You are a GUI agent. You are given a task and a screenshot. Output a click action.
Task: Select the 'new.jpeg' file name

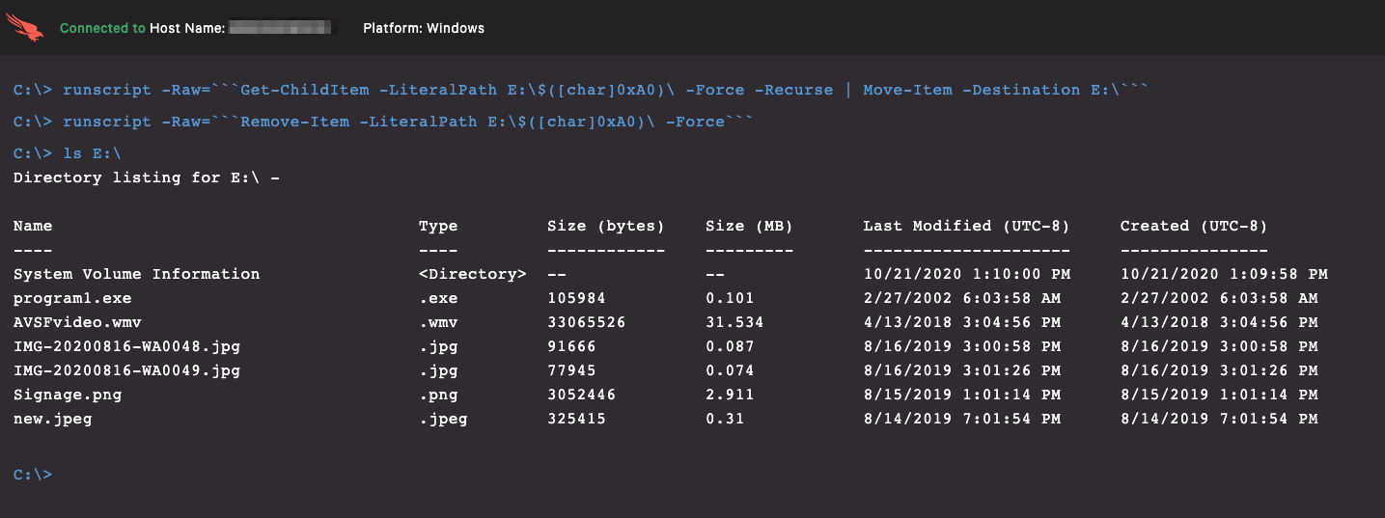tap(53, 419)
